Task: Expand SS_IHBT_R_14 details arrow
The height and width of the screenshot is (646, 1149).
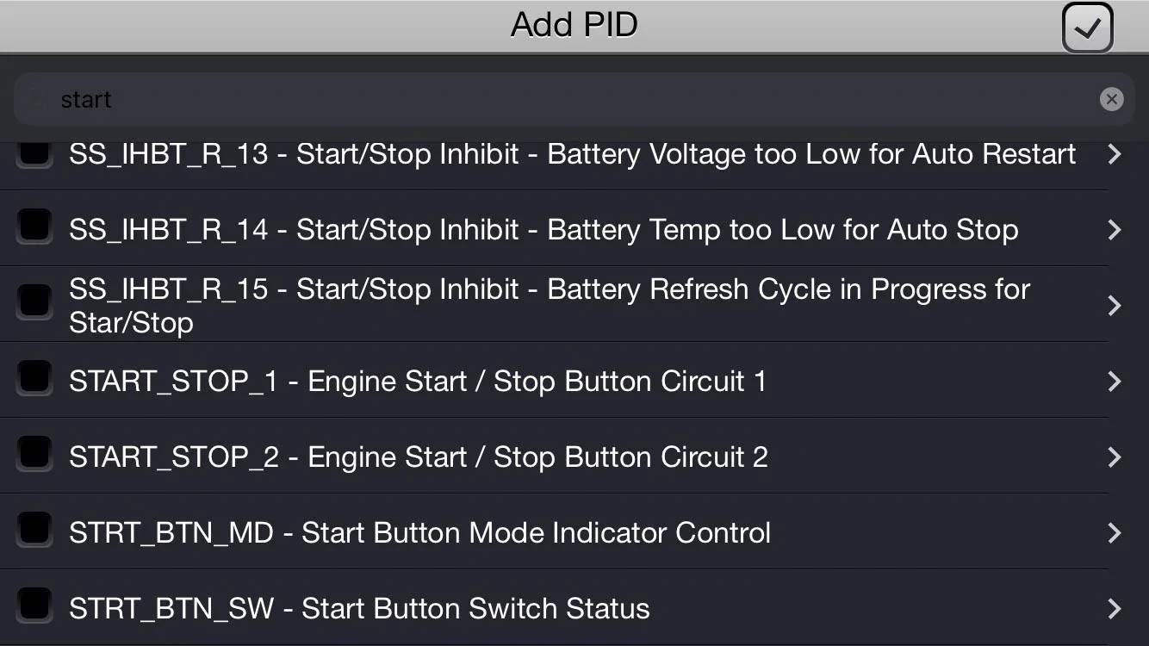Action: [1115, 230]
